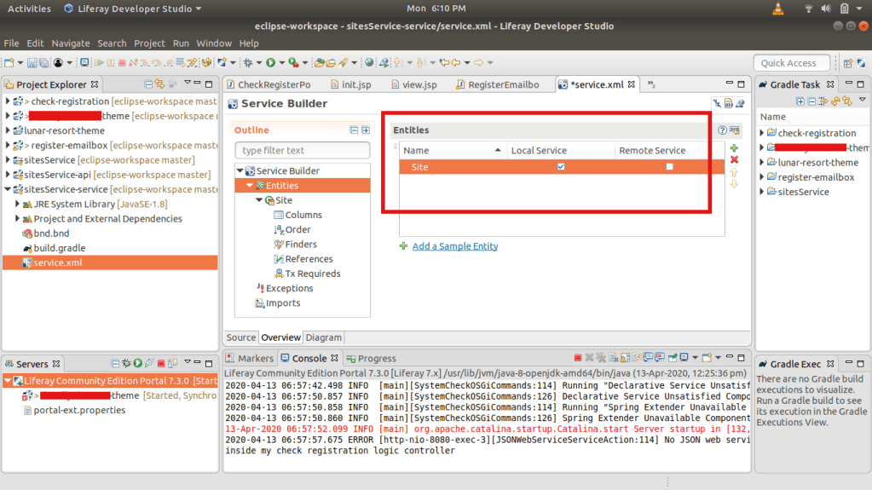The image size is (872, 490).
Task: Expand JRE System Library node
Action: pyautogui.click(x=19, y=205)
